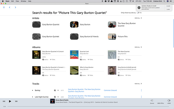
Task: Select the GBB-Office audio zone
Action: (160, 103)
